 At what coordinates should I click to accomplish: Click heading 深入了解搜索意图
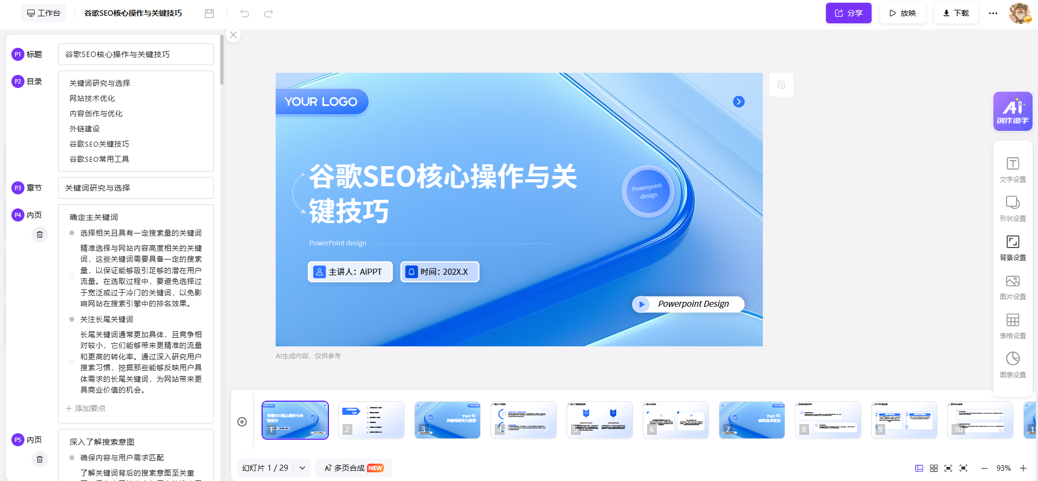pyautogui.click(x=102, y=442)
